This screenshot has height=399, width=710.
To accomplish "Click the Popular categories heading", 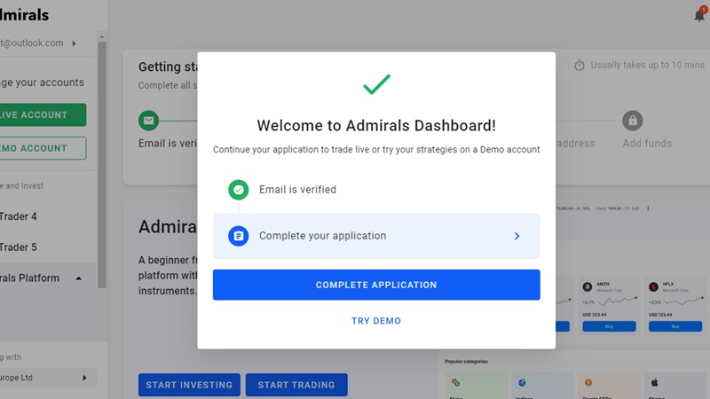I will click(467, 362).
